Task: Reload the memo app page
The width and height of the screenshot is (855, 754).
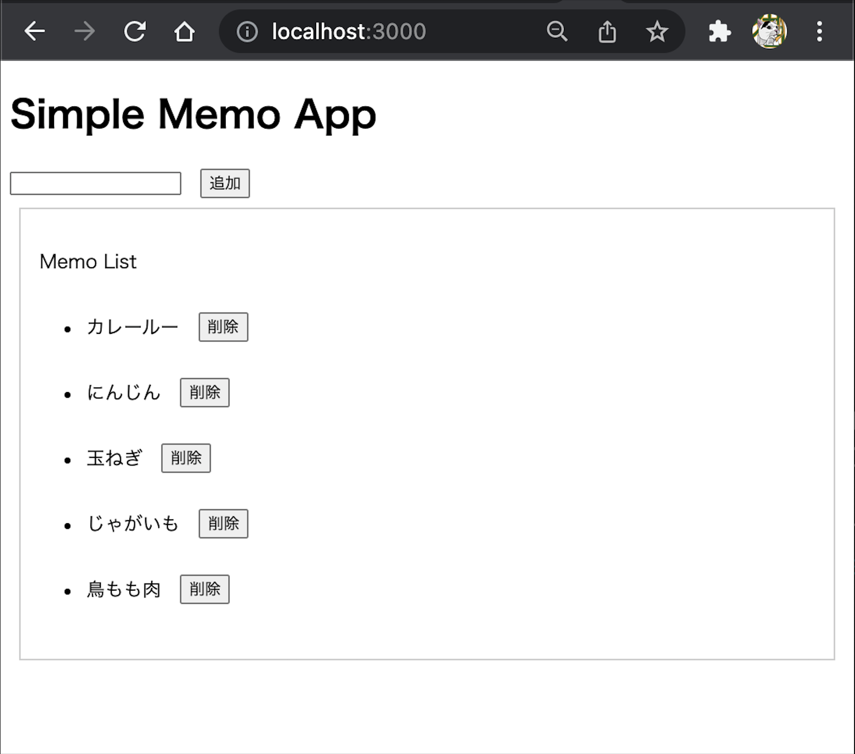Action: 135,31
